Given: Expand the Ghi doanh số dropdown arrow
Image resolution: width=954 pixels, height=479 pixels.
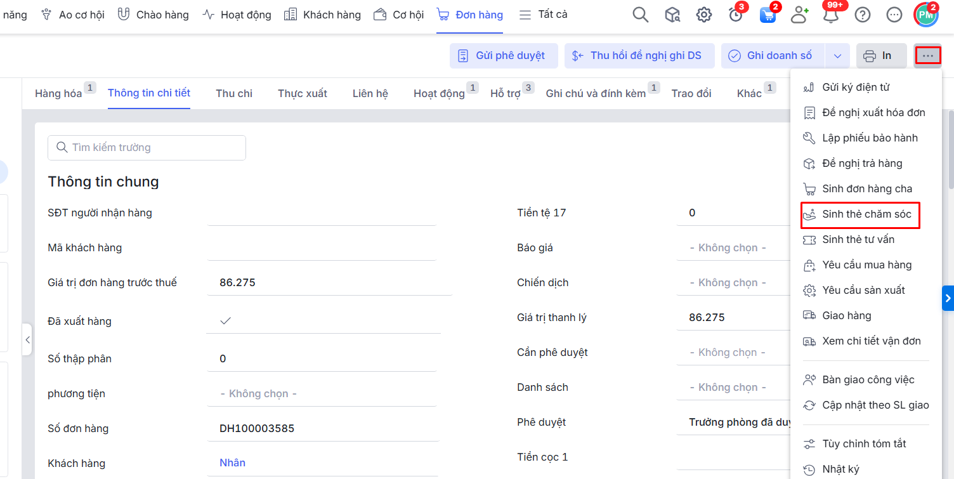Looking at the screenshot, I should tap(837, 56).
